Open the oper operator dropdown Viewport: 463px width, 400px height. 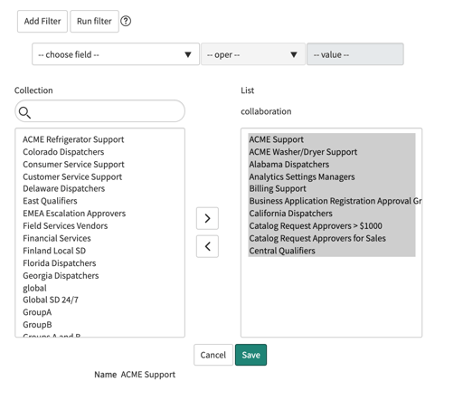pos(253,54)
